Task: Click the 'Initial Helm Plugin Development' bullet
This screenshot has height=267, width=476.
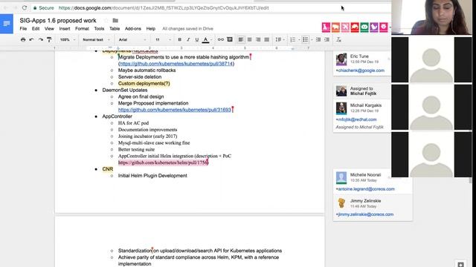Action: tap(152, 176)
